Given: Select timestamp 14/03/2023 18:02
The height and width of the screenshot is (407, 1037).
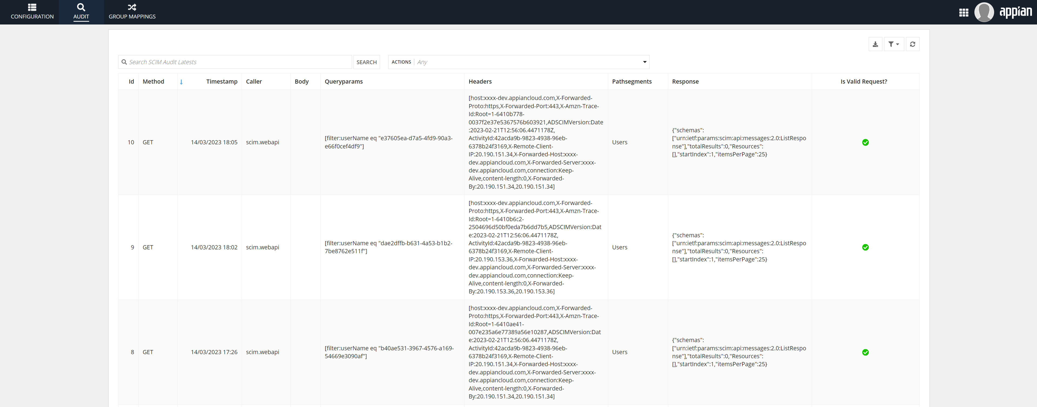Looking at the screenshot, I should pyautogui.click(x=214, y=247).
